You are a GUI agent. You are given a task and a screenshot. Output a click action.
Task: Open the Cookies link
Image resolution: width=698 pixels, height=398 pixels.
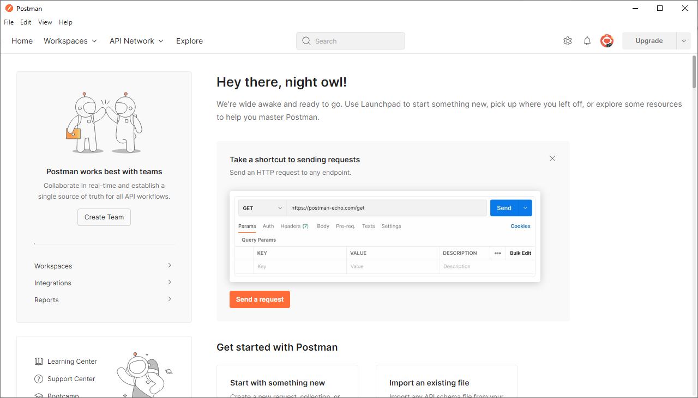coord(520,226)
